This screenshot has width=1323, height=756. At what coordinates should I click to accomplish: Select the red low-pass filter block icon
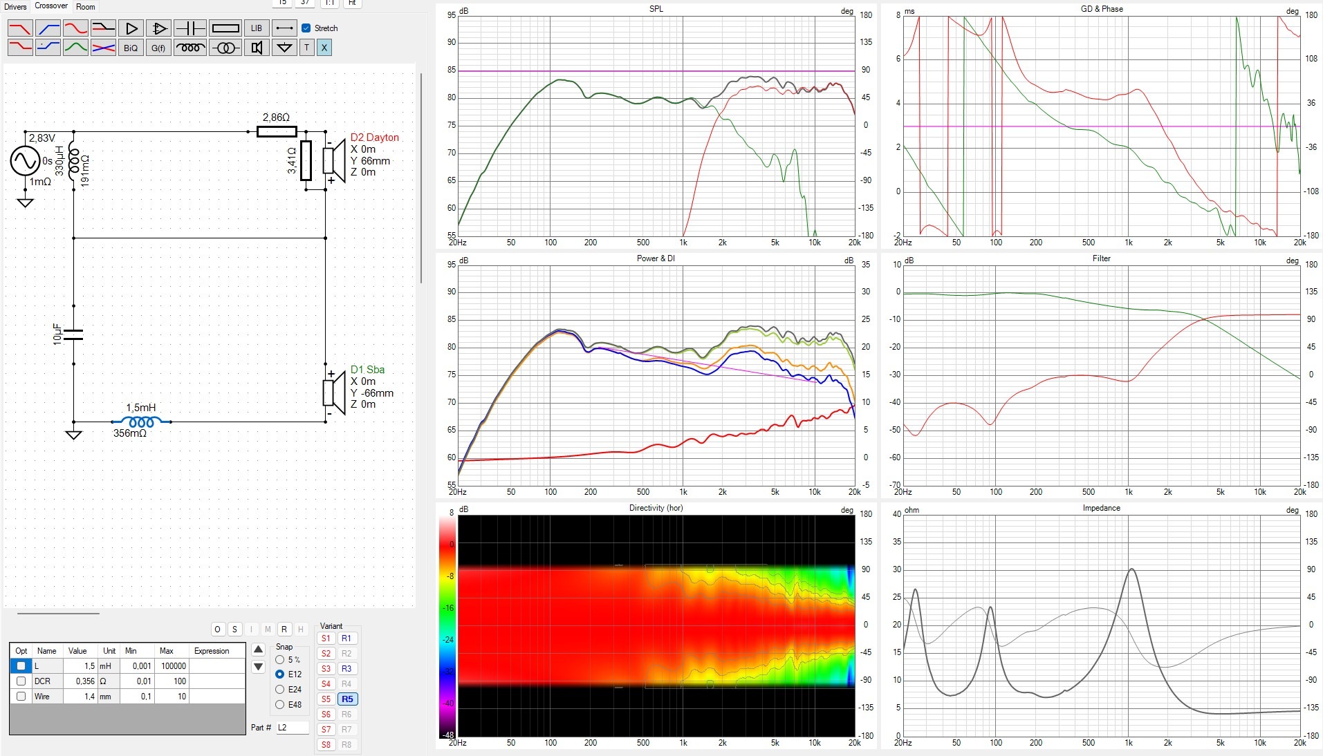point(20,28)
